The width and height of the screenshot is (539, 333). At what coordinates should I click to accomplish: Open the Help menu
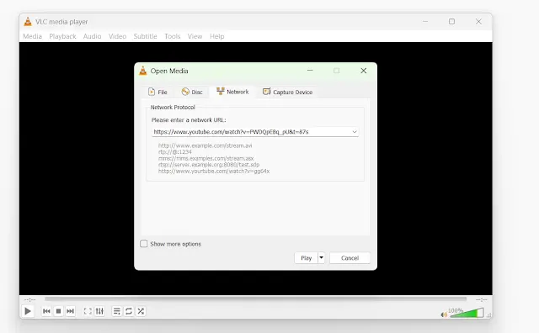pos(217,36)
